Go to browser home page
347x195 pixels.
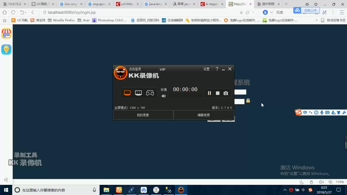pyautogui.click(x=5, y=12)
